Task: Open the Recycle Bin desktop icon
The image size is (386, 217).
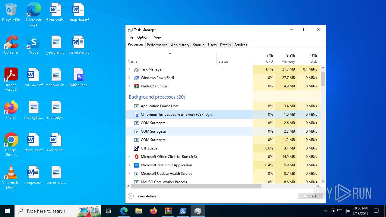Action: (x=11, y=12)
